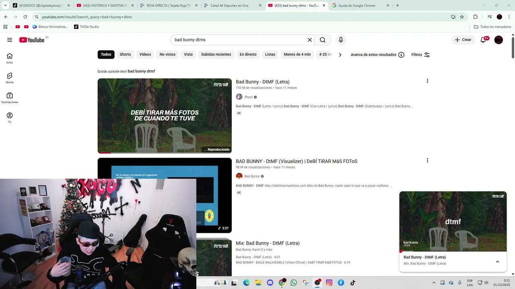Open the YouTube hamburger guide menu
The height and width of the screenshot is (289, 515).
click(10, 40)
